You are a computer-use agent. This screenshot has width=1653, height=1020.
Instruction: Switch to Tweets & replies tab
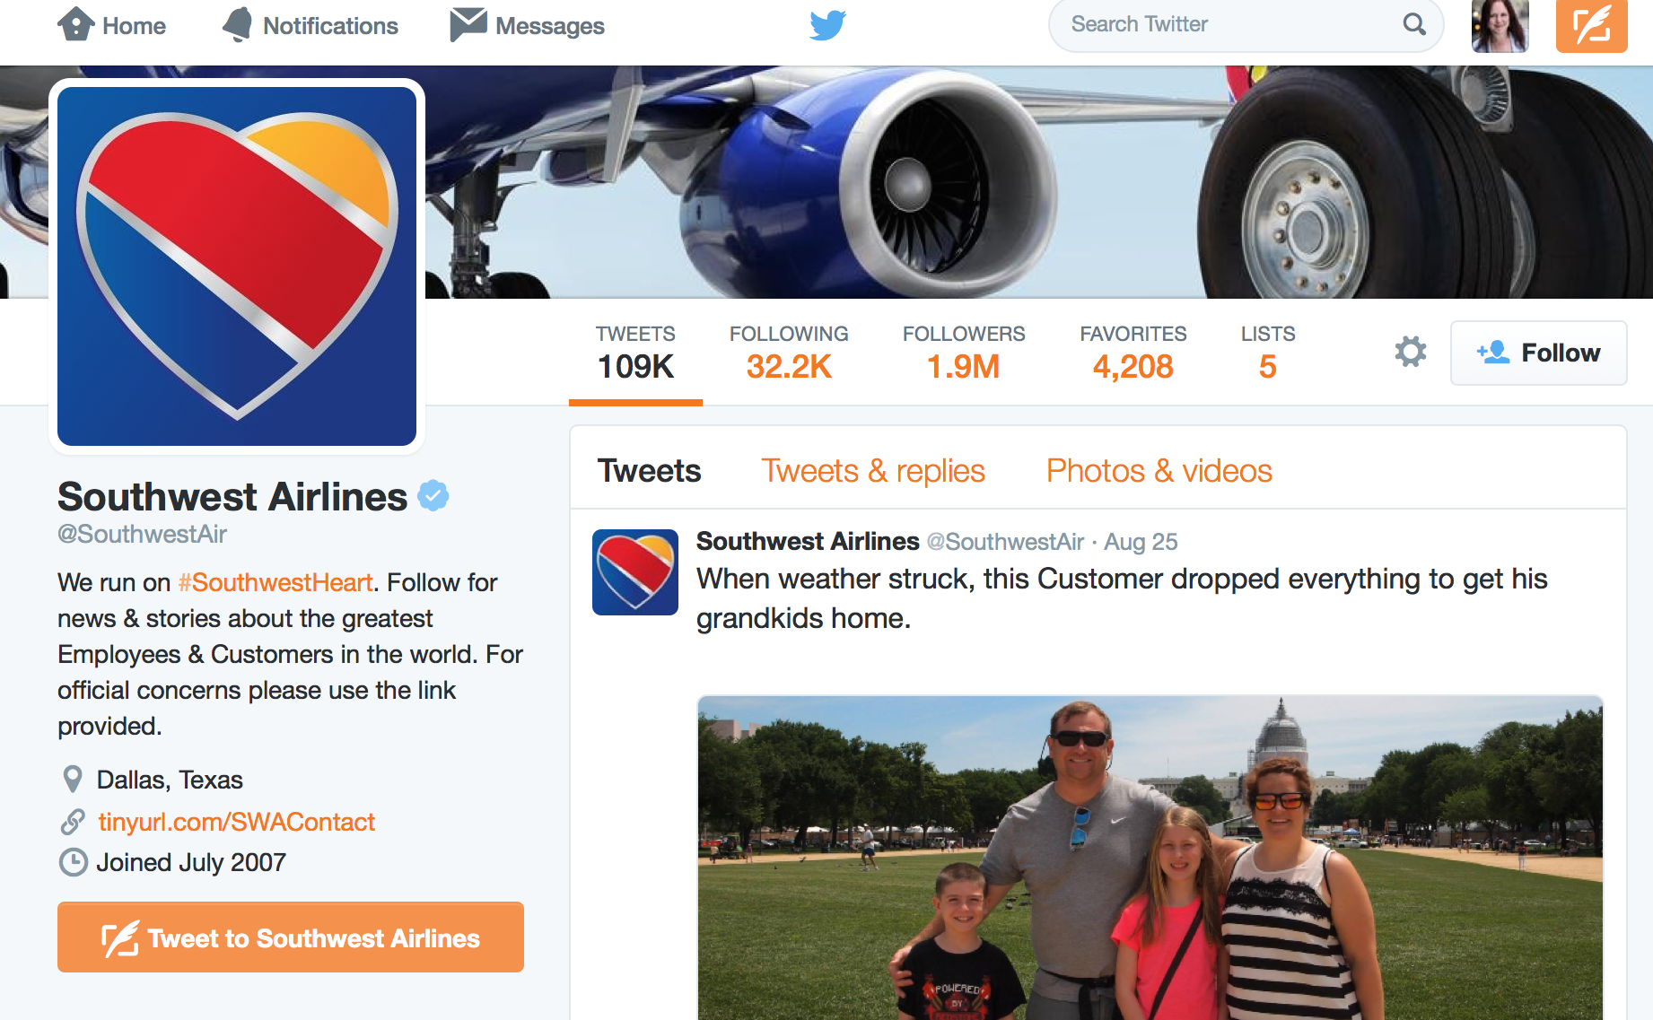(872, 471)
